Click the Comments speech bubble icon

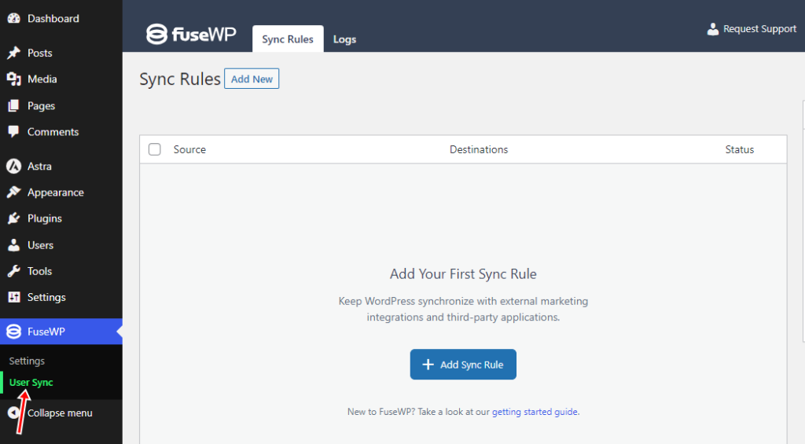14,132
